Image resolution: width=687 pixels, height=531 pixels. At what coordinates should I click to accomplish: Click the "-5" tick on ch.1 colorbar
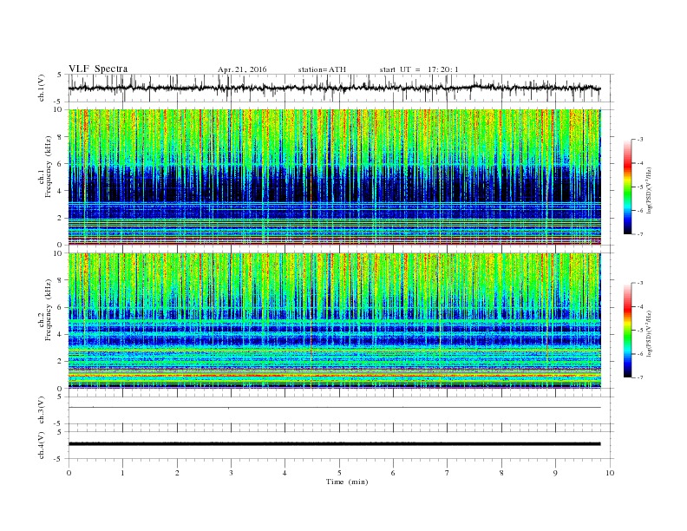[640, 187]
